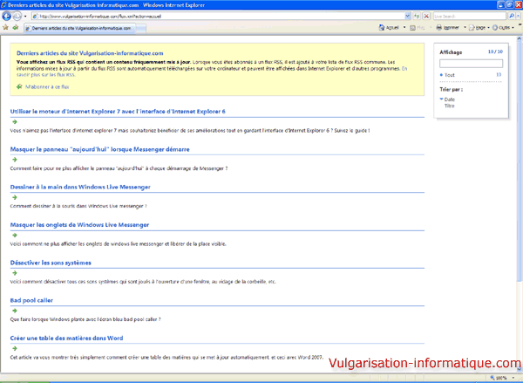Click the Add to Favorites icon

click(16, 28)
